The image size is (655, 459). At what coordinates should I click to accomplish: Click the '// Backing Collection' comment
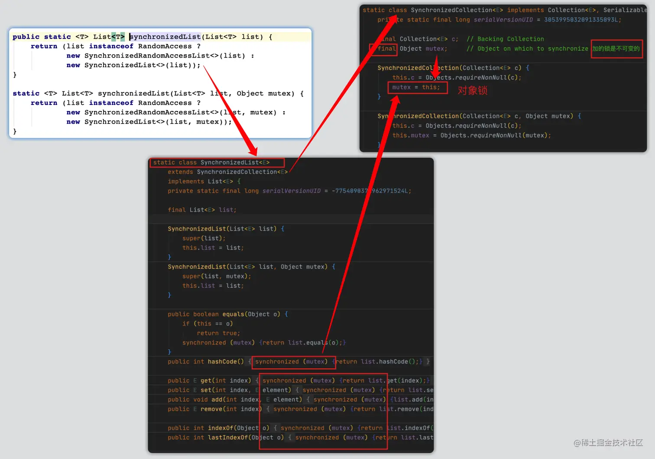[x=505, y=39]
